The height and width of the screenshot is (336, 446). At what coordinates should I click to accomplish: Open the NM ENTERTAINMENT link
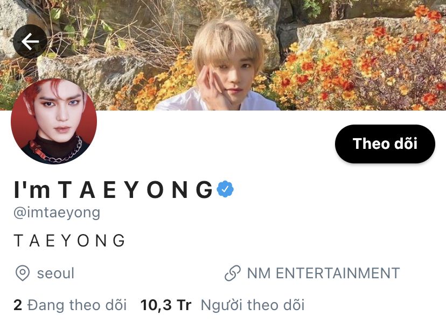(x=323, y=273)
